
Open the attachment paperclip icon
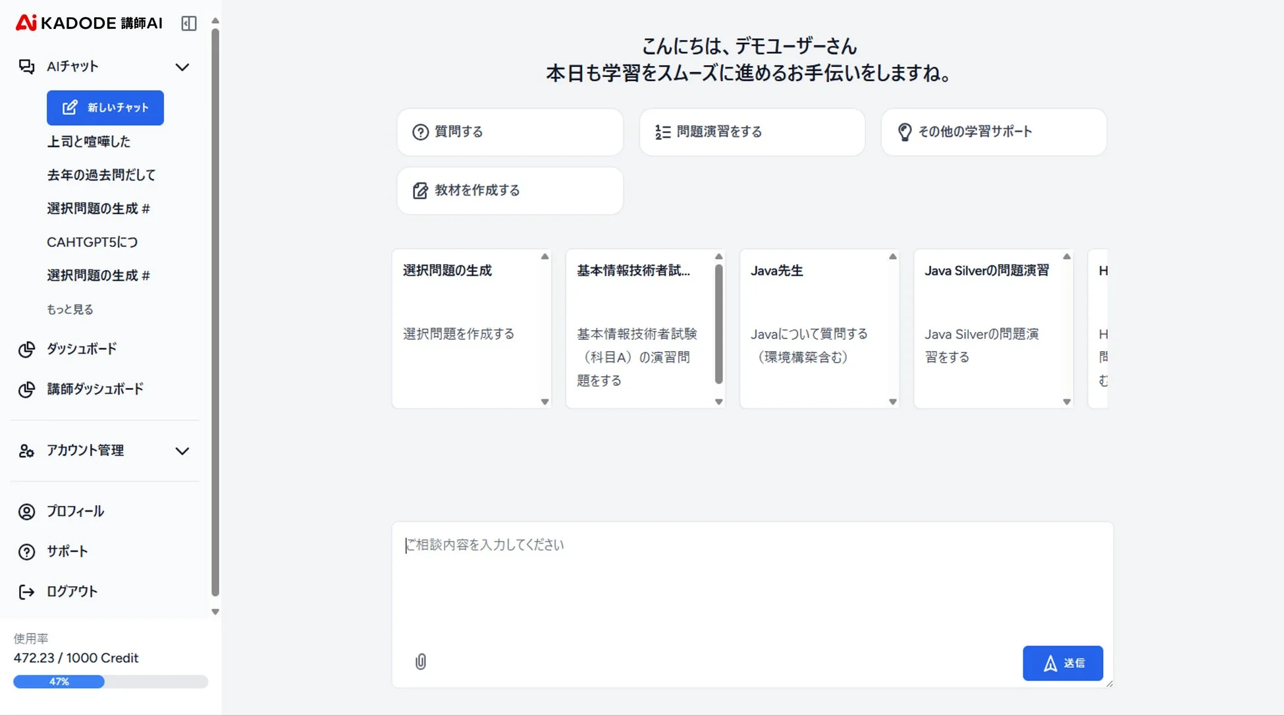(420, 662)
